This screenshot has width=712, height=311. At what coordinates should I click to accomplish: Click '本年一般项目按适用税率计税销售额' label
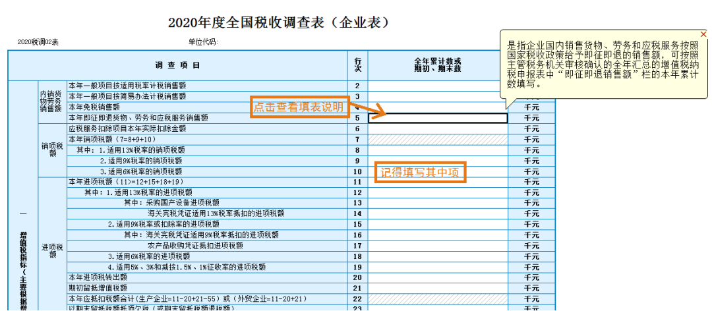(127, 86)
